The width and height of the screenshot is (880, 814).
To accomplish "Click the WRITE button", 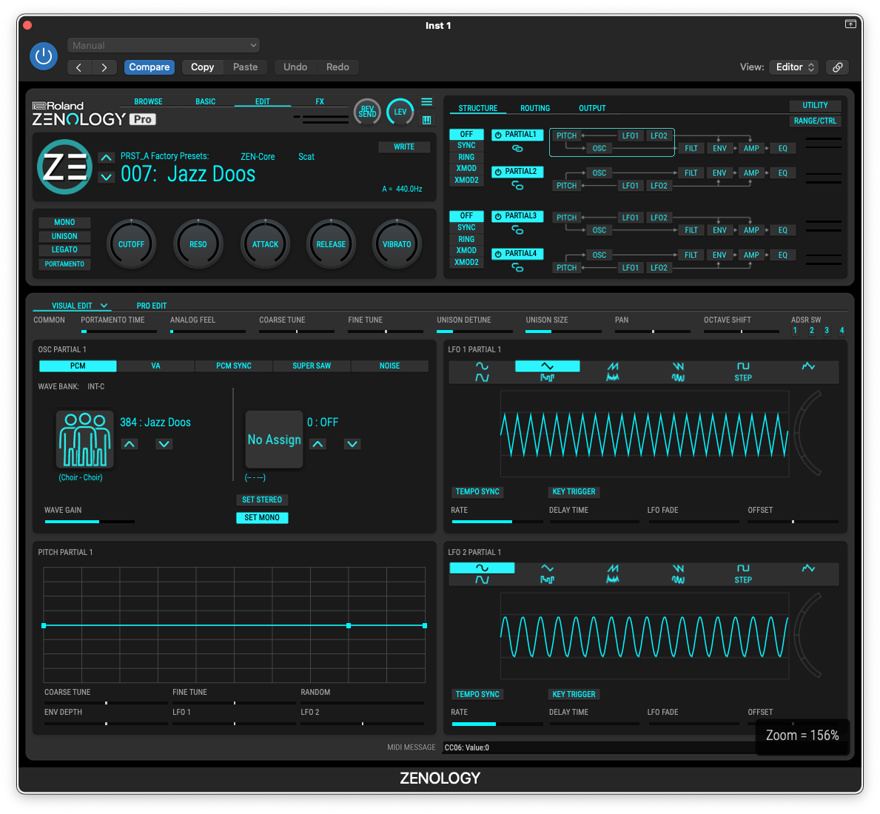I will (x=404, y=147).
